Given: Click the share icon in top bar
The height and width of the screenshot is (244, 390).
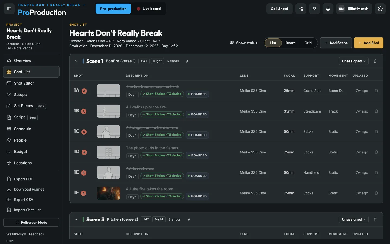Looking at the screenshot, I should click(x=301, y=9).
